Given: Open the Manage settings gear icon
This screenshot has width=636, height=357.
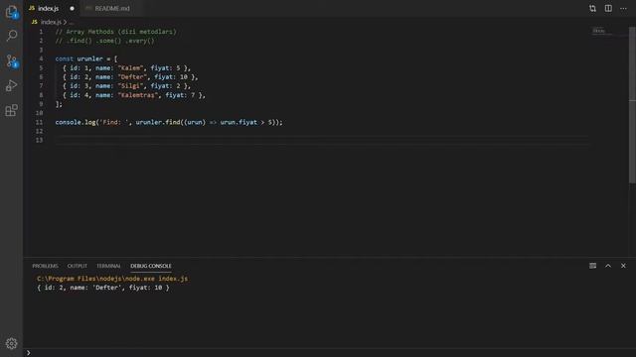Looking at the screenshot, I should coord(11,344).
